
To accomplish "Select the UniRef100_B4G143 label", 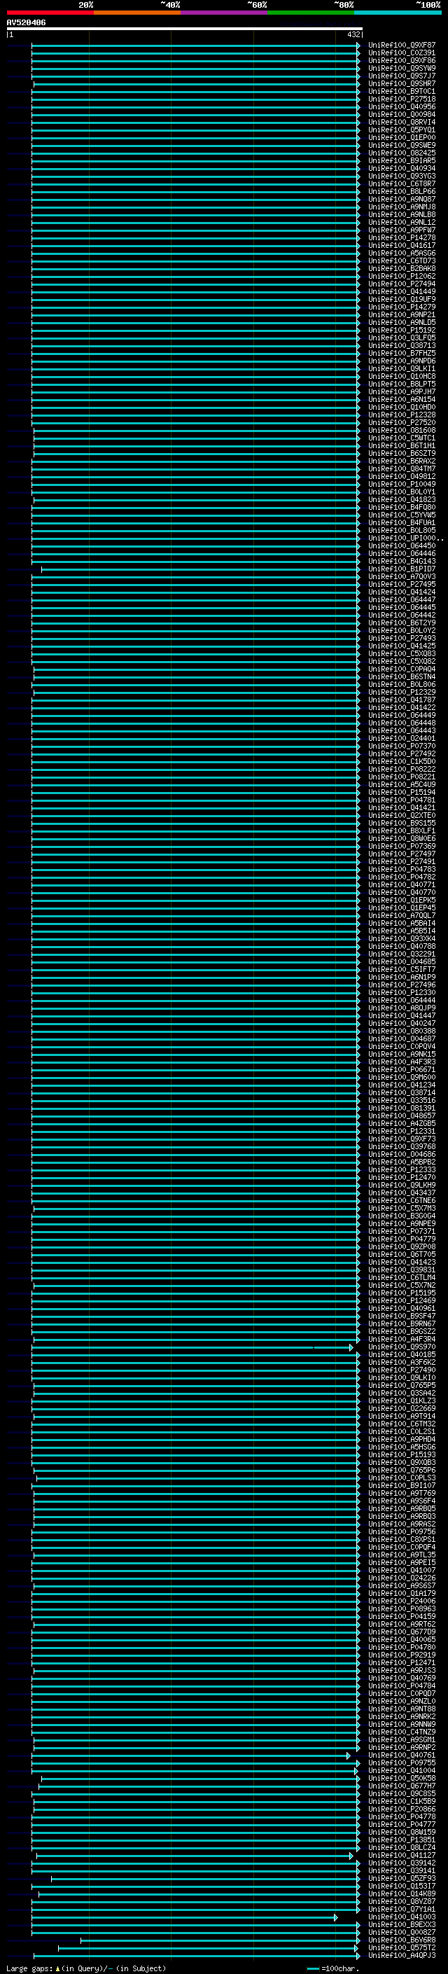I will [x=402, y=561].
